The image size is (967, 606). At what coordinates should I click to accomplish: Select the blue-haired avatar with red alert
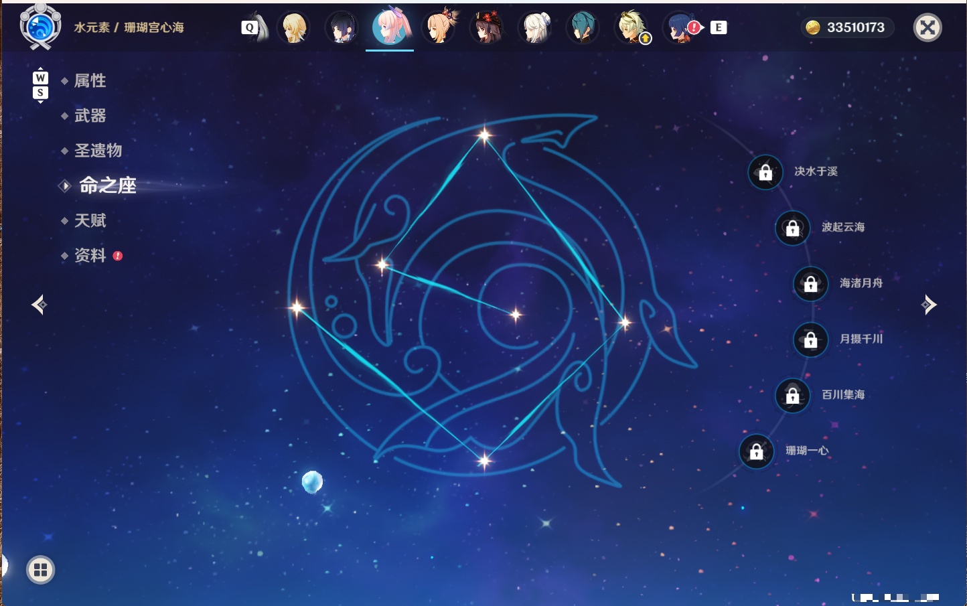pos(680,27)
